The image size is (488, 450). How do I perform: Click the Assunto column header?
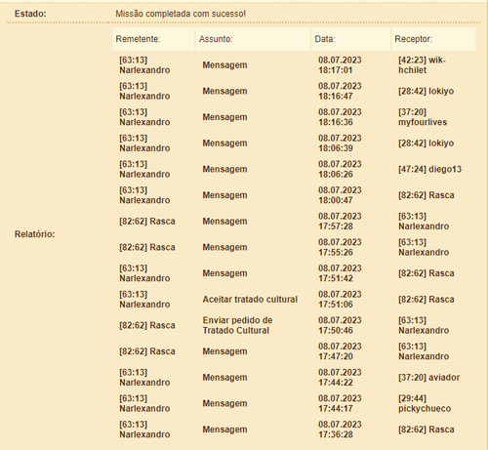(x=253, y=39)
